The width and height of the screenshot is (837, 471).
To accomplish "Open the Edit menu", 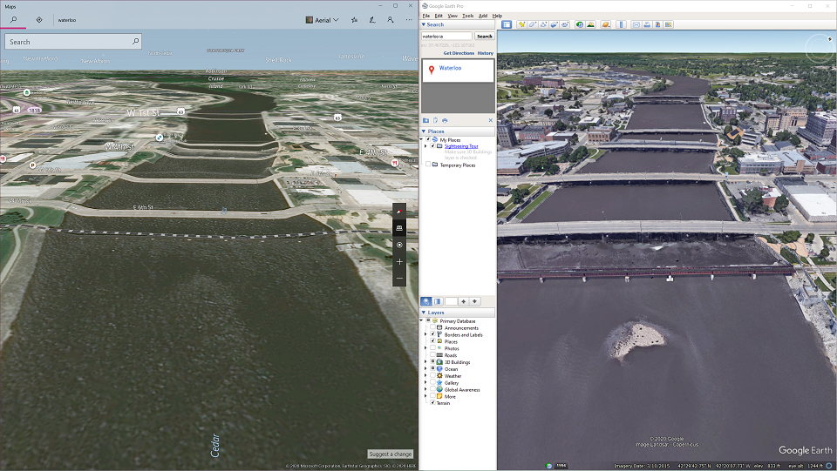I will click(x=439, y=16).
